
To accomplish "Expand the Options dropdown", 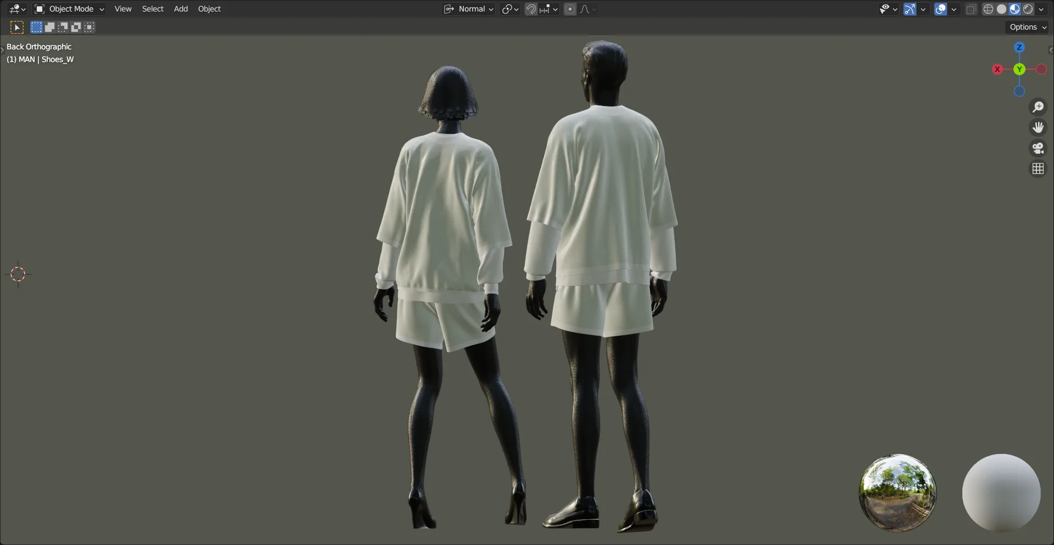I will point(1026,26).
